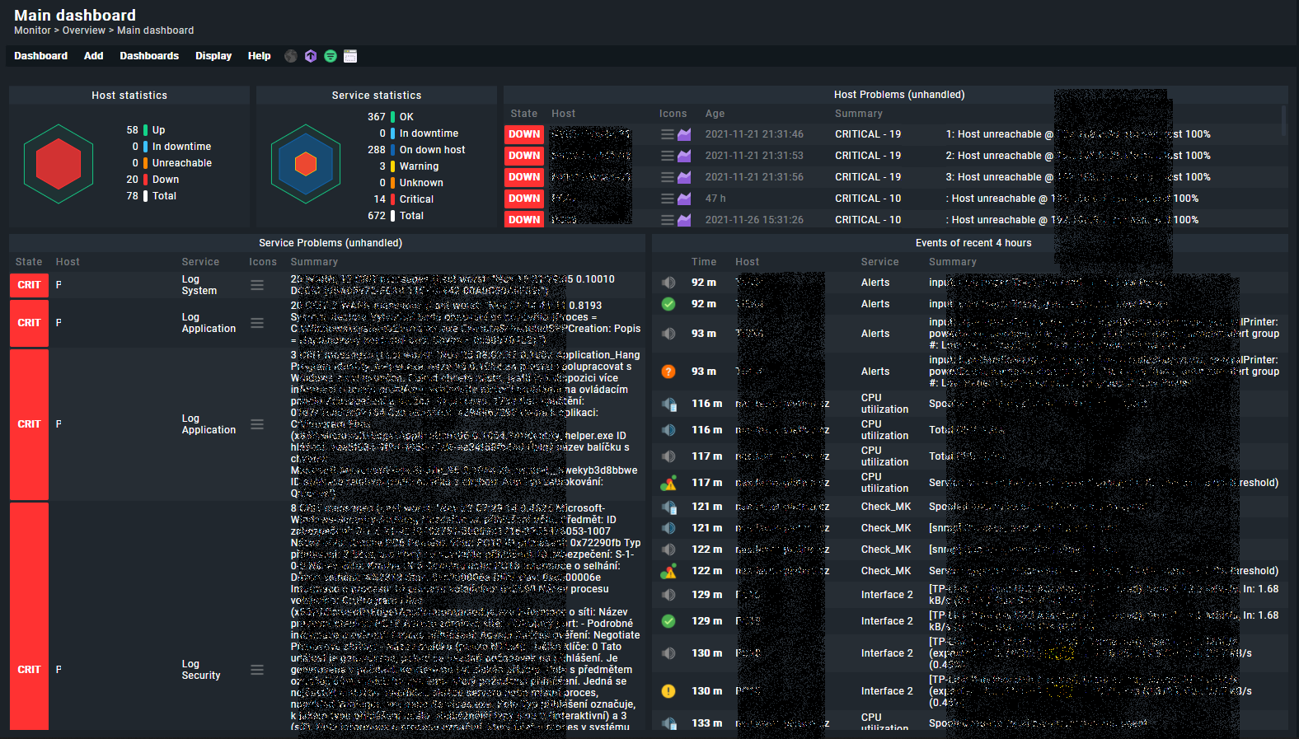Click flapping warning icon in 122 m Check_MK event
Viewport: 1299px width, 739px height.
click(668, 571)
